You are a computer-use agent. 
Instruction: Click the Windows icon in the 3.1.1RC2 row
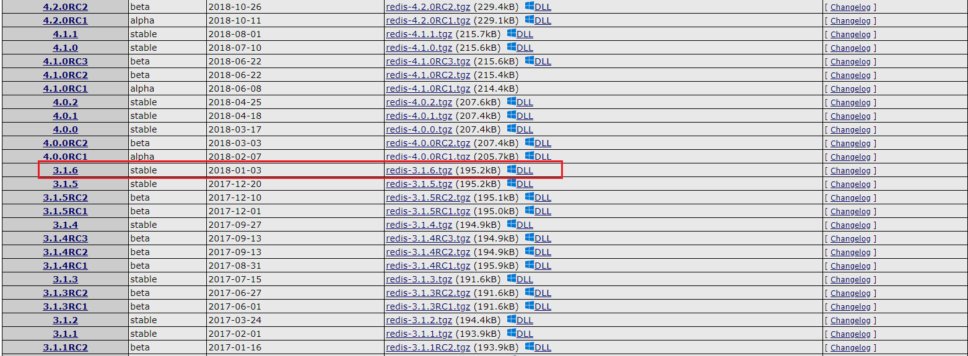click(x=530, y=346)
